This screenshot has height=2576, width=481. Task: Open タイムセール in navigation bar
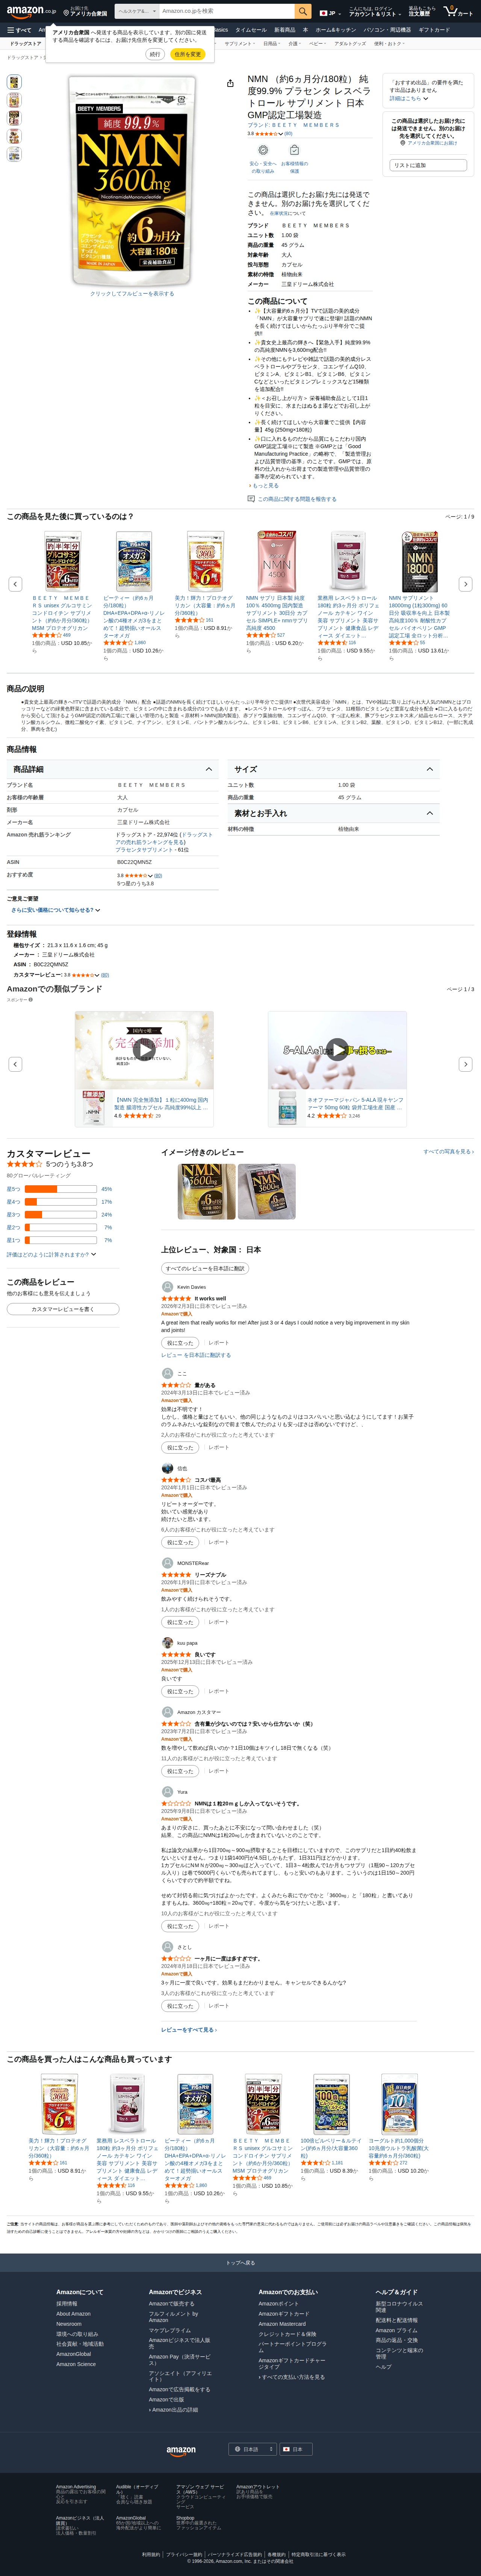tap(251, 30)
